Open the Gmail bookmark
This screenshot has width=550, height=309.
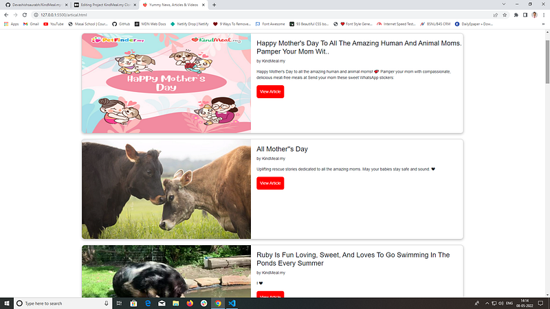pyautogui.click(x=31, y=24)
